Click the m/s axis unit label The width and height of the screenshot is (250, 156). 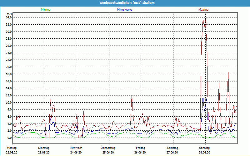[9, 14]
